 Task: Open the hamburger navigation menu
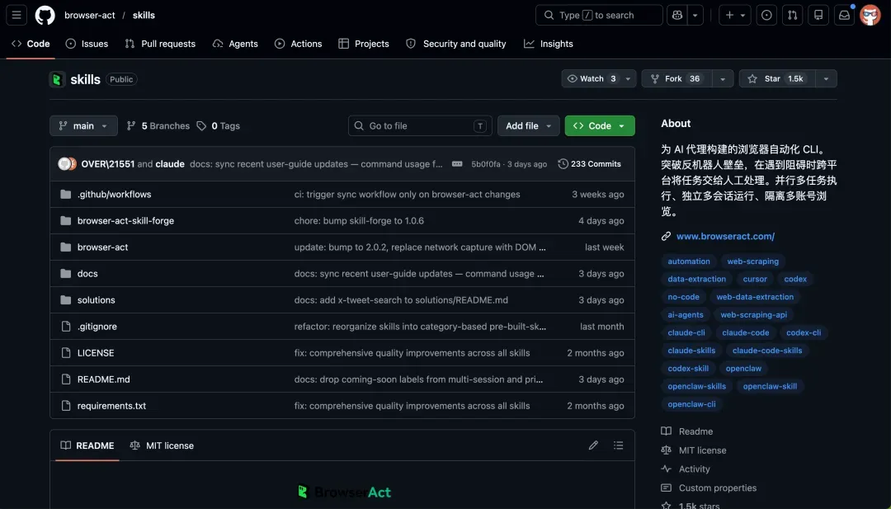click(16, 16)
